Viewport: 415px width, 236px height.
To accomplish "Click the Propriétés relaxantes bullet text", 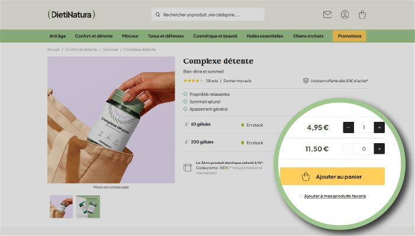I will tap(210, 94).
